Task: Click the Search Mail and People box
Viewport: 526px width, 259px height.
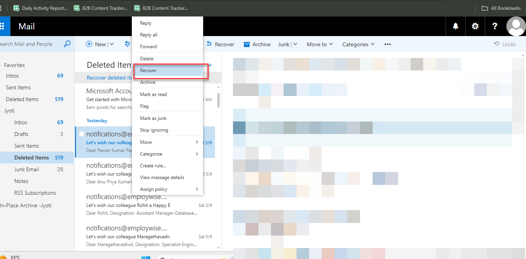Action: pyautogui.click(x=31, y=44)
